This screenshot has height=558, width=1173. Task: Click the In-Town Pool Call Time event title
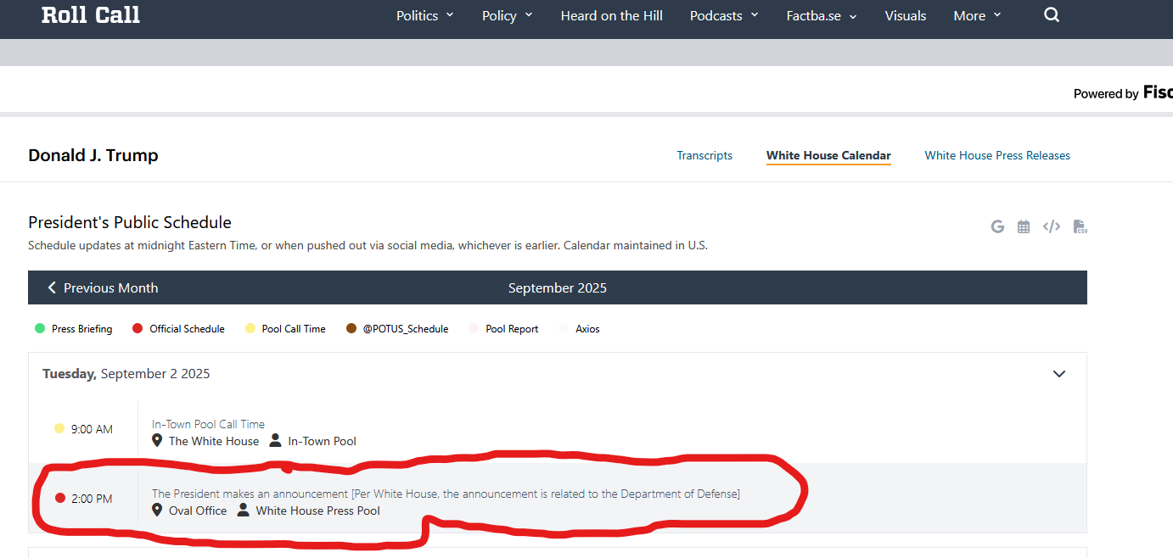coord(208,424)
